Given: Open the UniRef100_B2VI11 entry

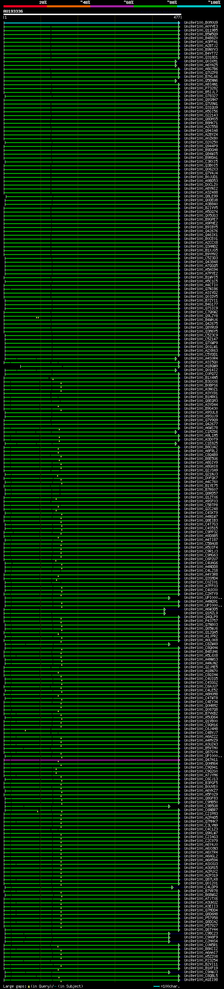Looking at the screenshot, I should coord(201,964).
